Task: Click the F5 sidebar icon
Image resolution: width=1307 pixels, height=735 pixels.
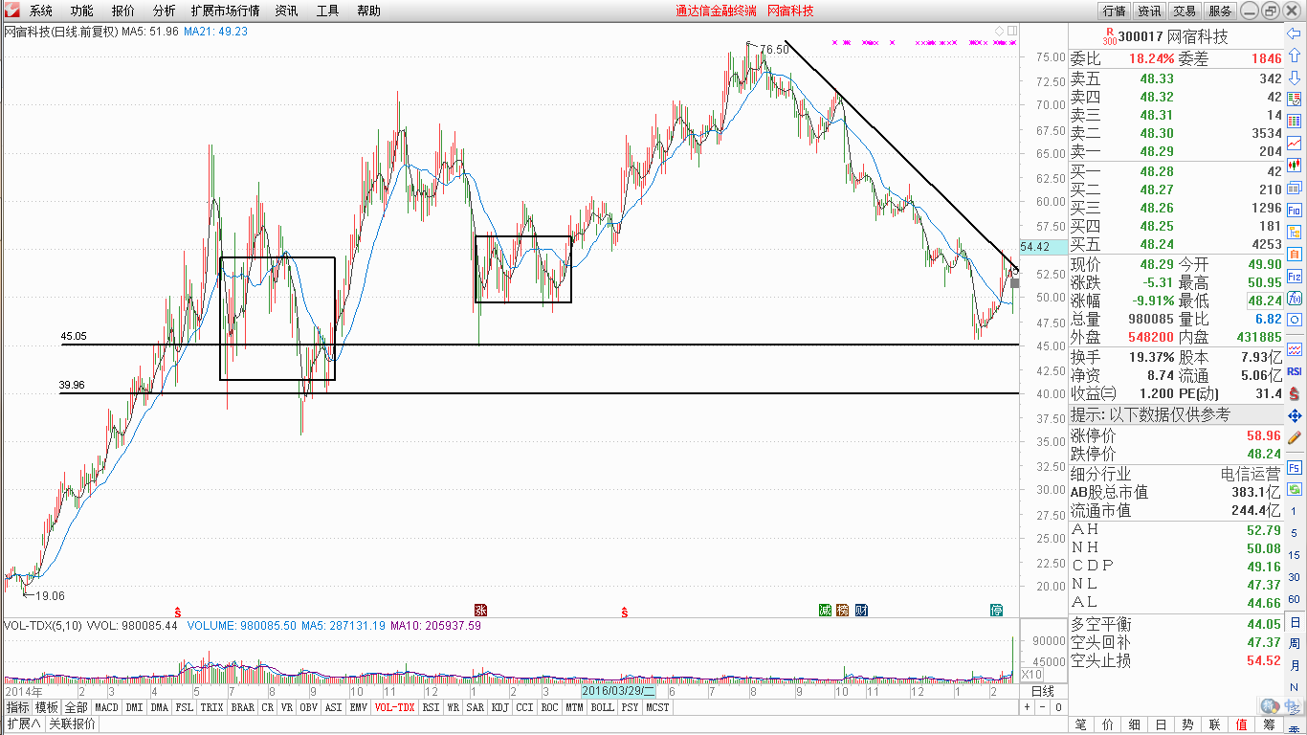Action: click(1295, 468)
